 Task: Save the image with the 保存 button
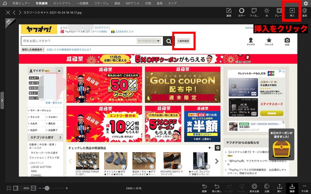[x=292, y=188]
